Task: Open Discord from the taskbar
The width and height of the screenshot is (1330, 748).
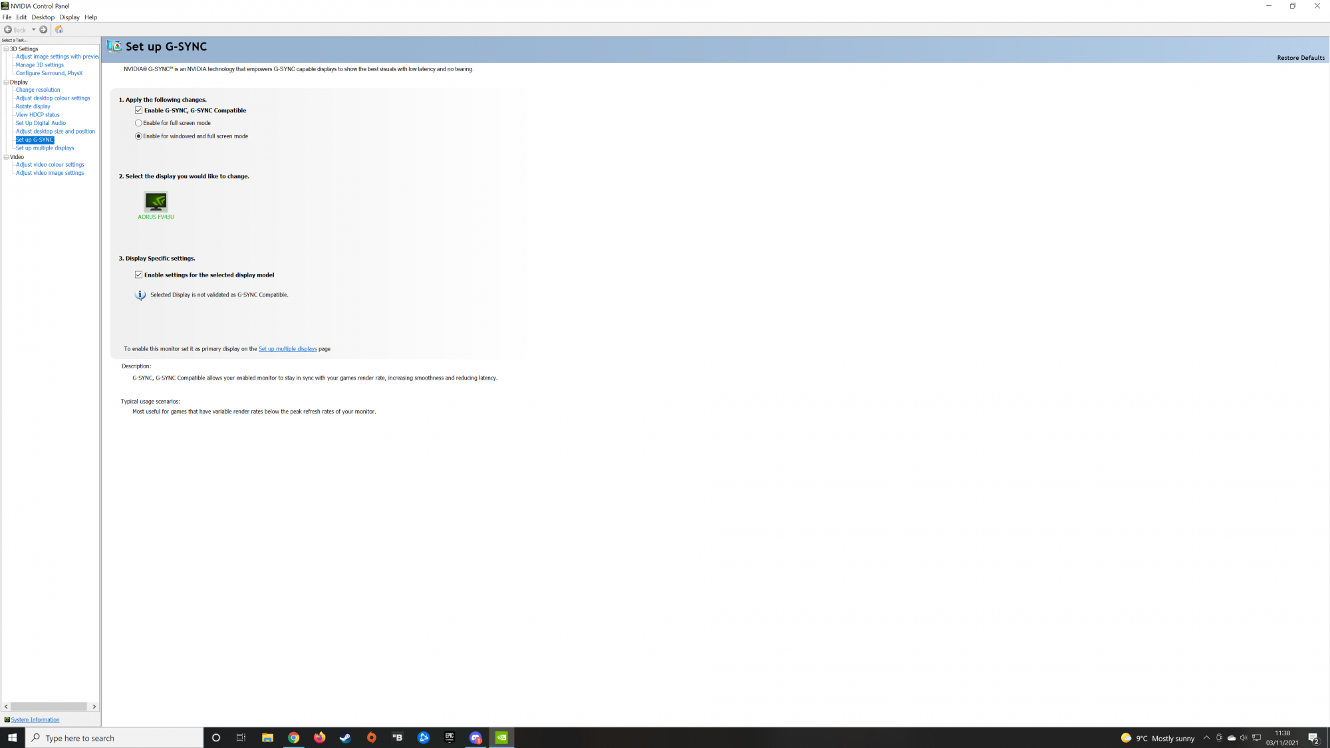Action: point(475,737)
